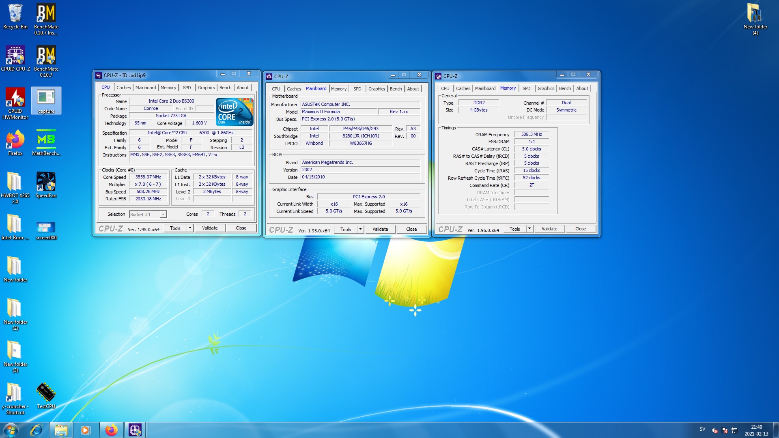
Task: Switch to Caches tab in first CPU-Z window
Action: coord(123,88)
